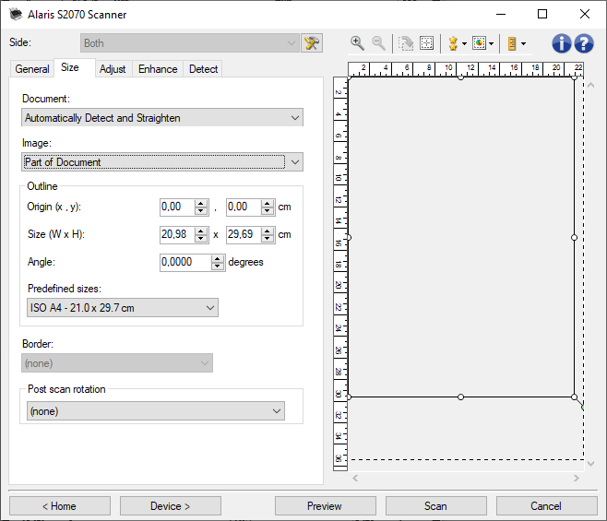Click the Preview button

325,506
